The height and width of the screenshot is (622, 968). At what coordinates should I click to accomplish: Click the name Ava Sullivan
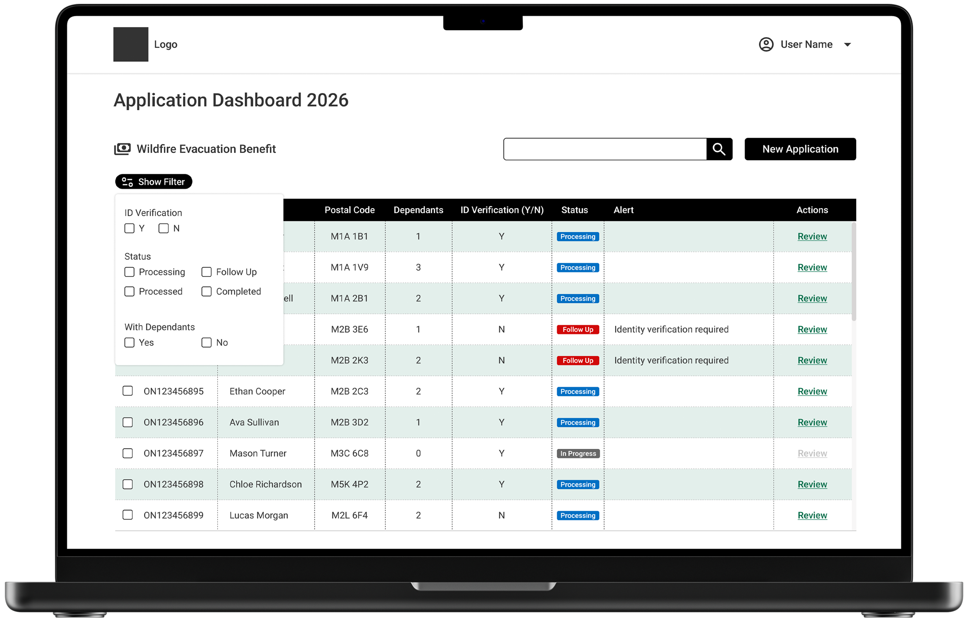pyautogui.click(x=254, y=422)
